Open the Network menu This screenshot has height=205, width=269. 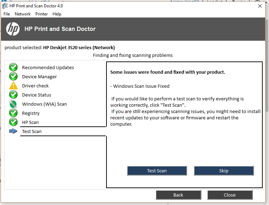23,14
